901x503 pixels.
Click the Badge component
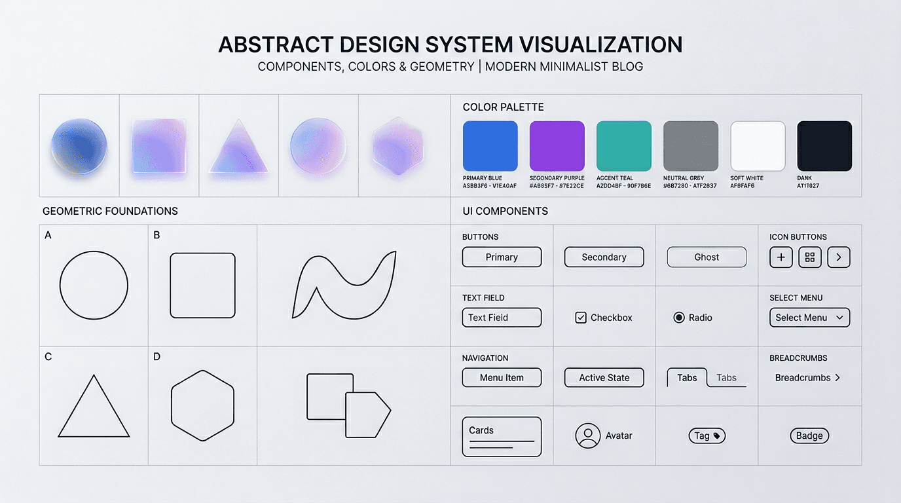809,436
